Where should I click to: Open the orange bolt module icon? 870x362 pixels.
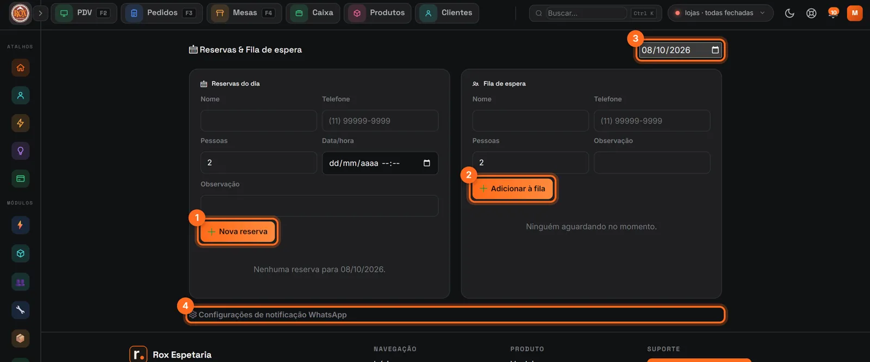point(21,225)
